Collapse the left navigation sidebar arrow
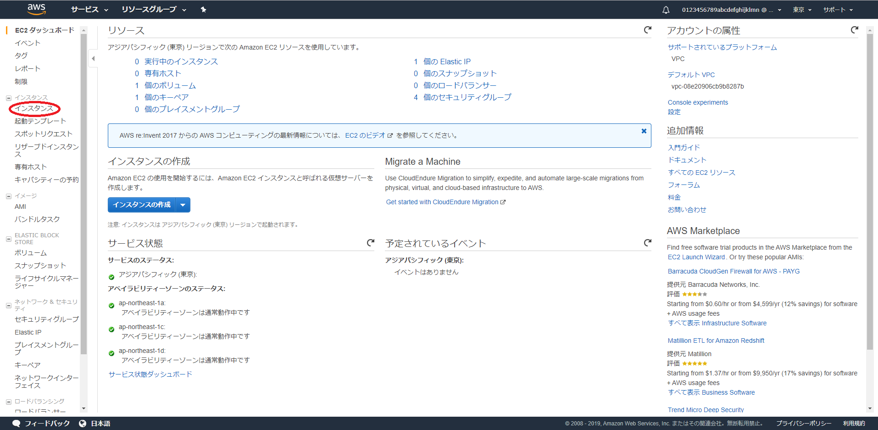 (x=93, y=58)
